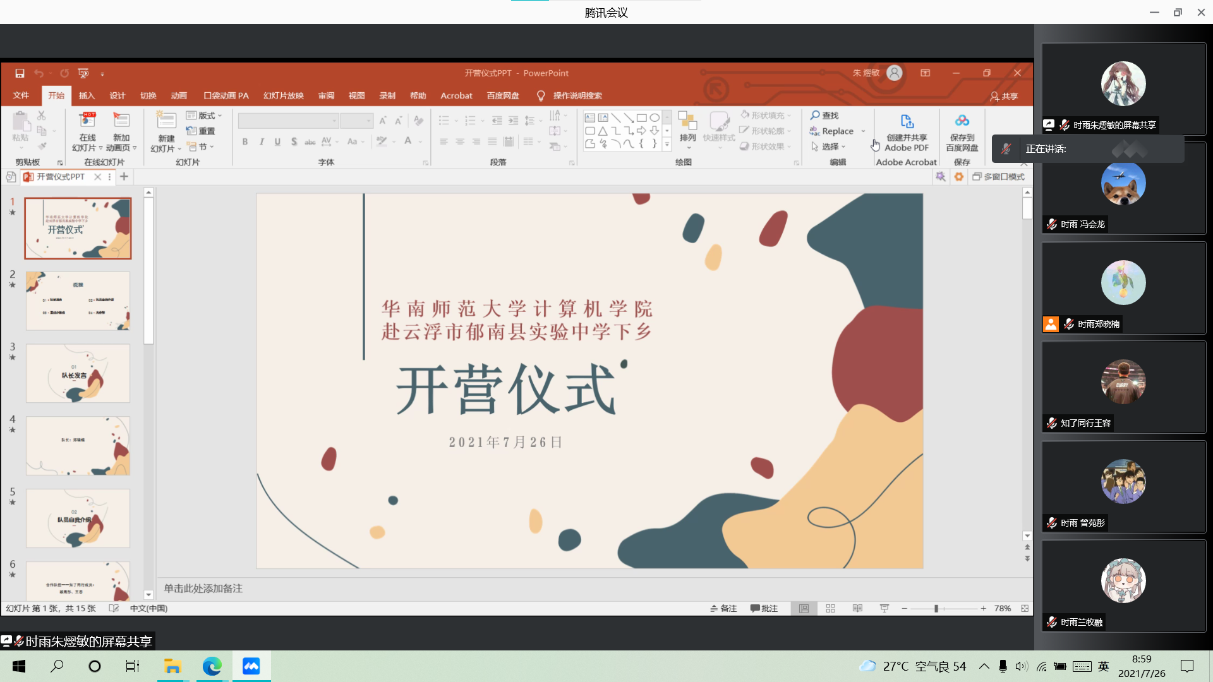Open the 版式 layout dropdown
Screen dimensions: 1213x682
click(204, 116)
